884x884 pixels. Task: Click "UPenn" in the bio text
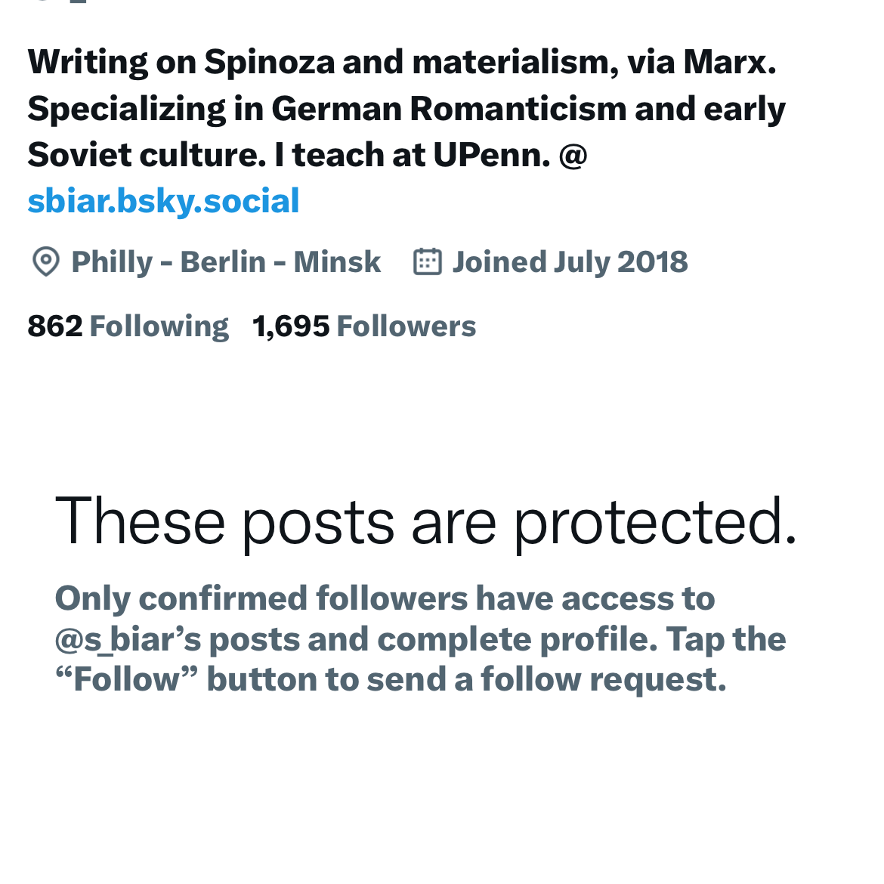(x=491, y=155)
